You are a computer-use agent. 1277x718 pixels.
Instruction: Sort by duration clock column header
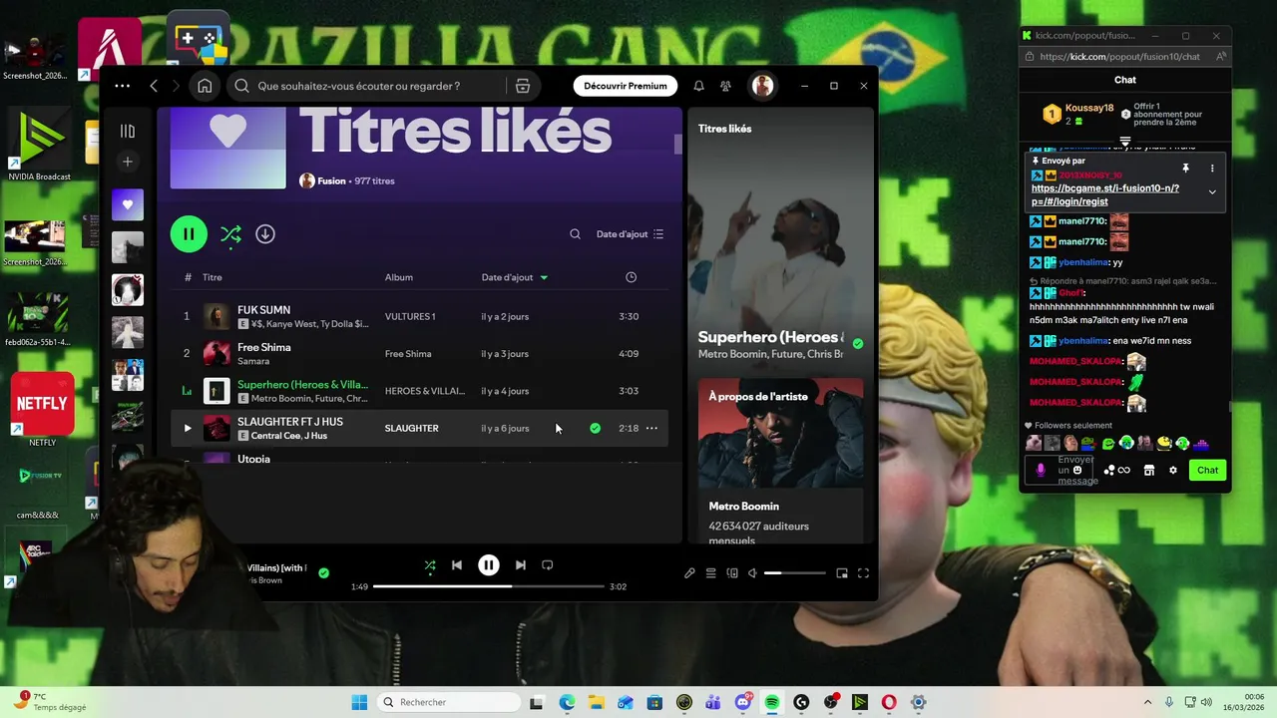pyautogui.click(x=631, y=277)
